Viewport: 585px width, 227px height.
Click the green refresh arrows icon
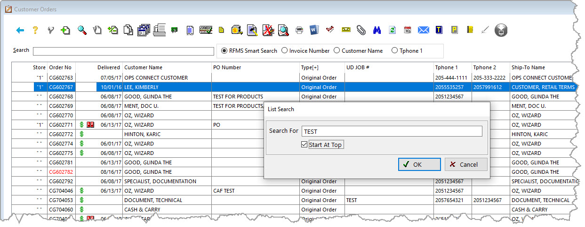[392, 31]
